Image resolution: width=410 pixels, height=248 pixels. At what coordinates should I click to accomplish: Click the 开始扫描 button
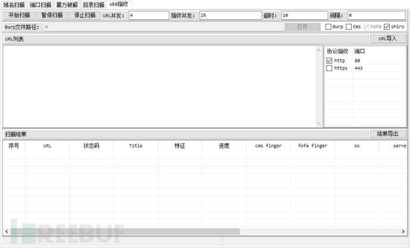(20, 15)
